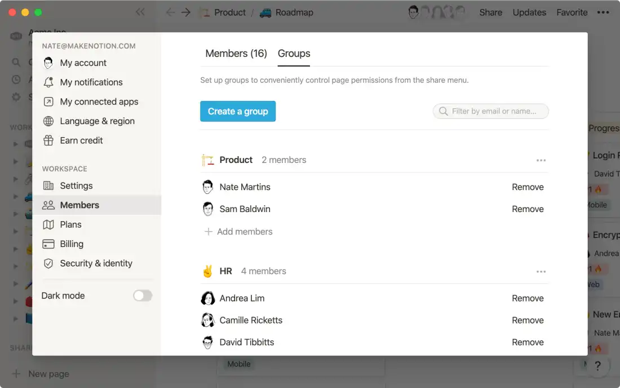Collapse the sidebar with double chevron
Viewport: 620px width, 388px height.
pyautogui.click(x=140, y=11)
